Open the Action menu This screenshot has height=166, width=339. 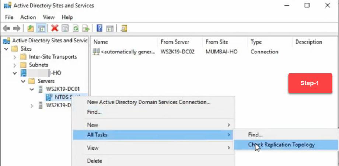[x=28, y=17]
